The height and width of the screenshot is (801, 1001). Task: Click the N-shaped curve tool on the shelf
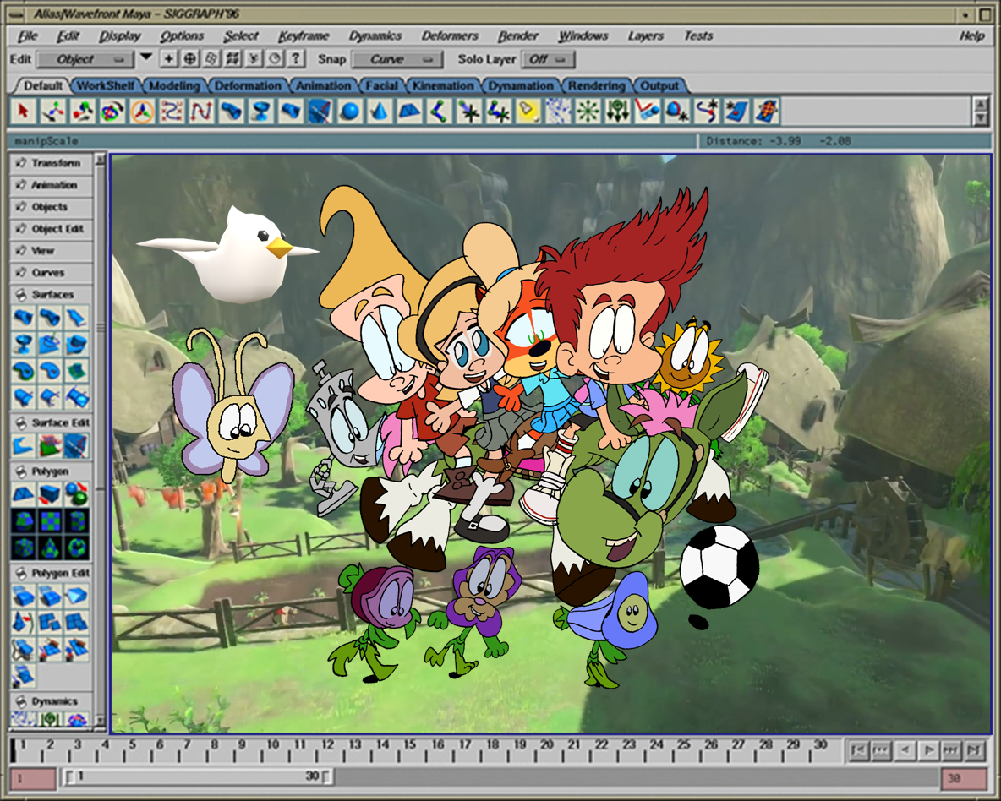(201, 112)
